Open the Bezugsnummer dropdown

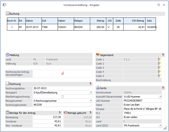(x=91, y=101)
